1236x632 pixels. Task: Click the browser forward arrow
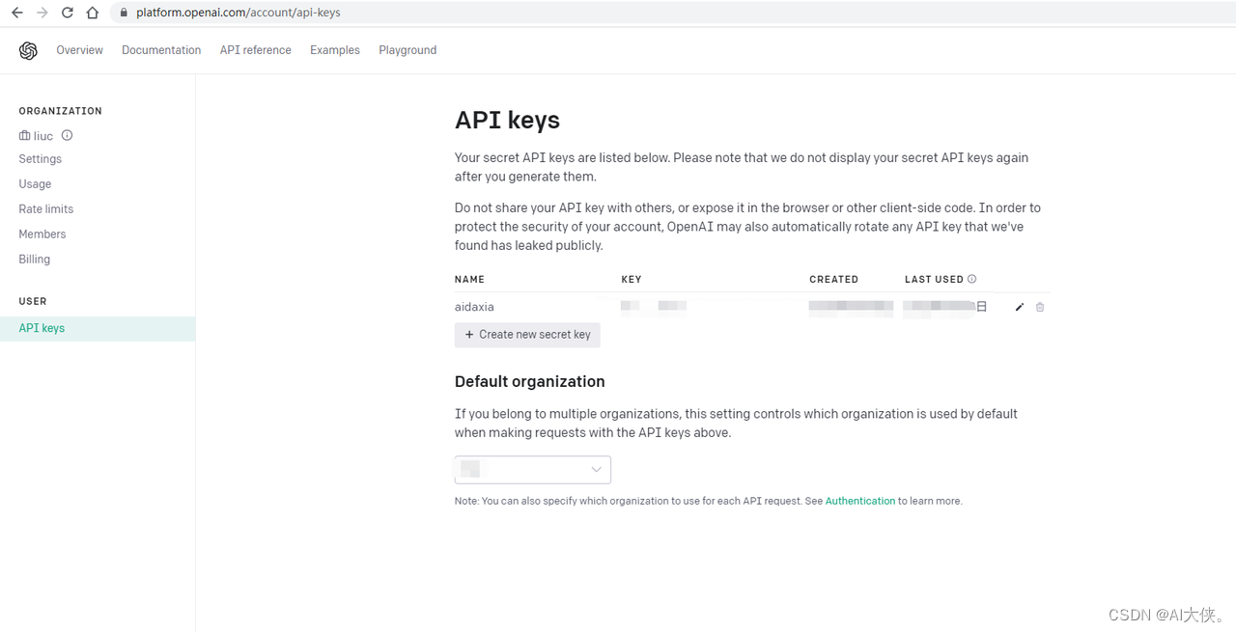pyautogui.click(x=42, y=13)
